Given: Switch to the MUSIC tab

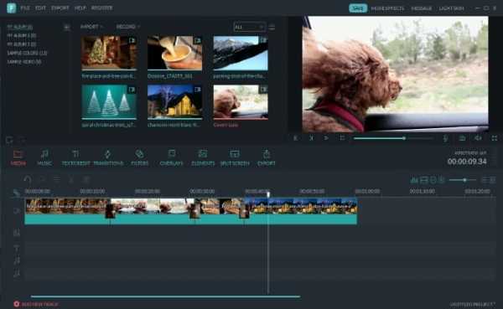Looking at the screenshot, I should pyautogui.click(x=44, y=157).
